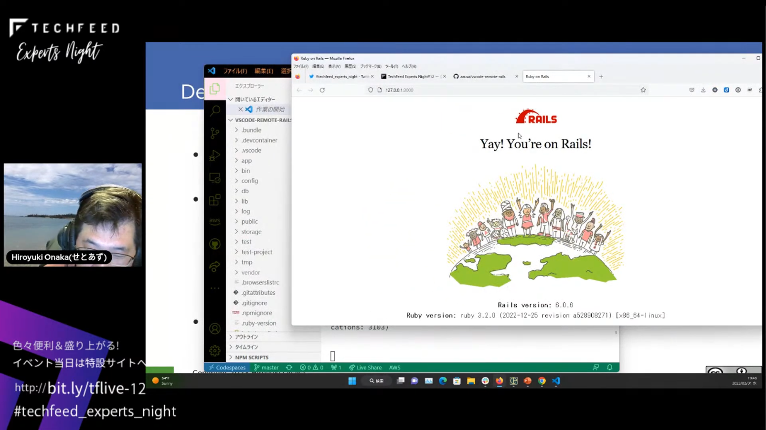Open Google Chrome from the taskbar

tap(542, 381)
